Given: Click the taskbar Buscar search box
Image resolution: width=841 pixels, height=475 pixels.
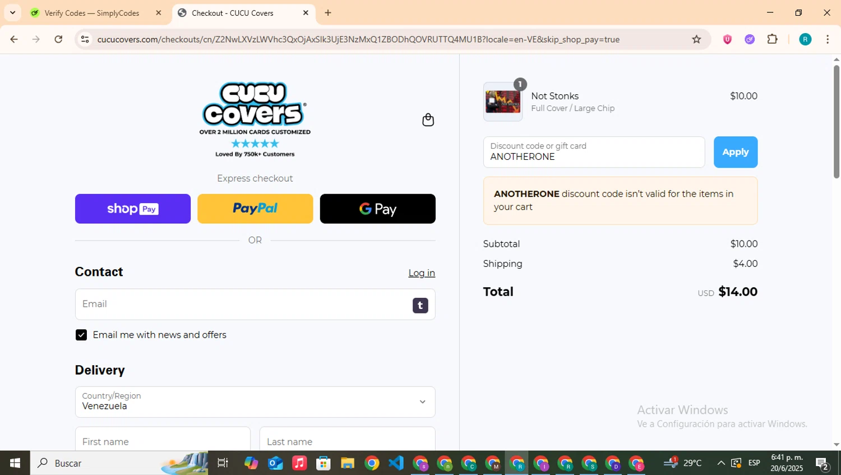Looking at the screenshot, I should coord(119,463).
